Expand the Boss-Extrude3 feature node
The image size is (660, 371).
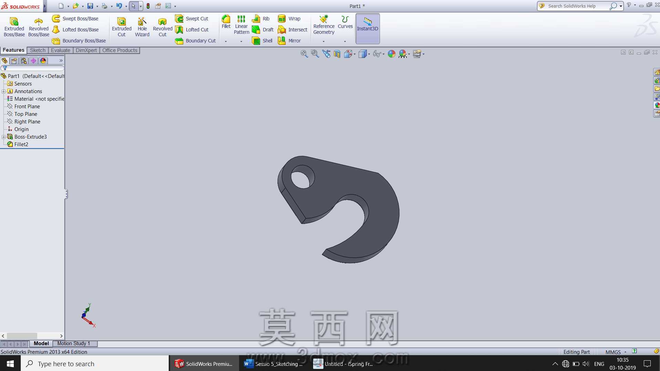tap(3, 137)
